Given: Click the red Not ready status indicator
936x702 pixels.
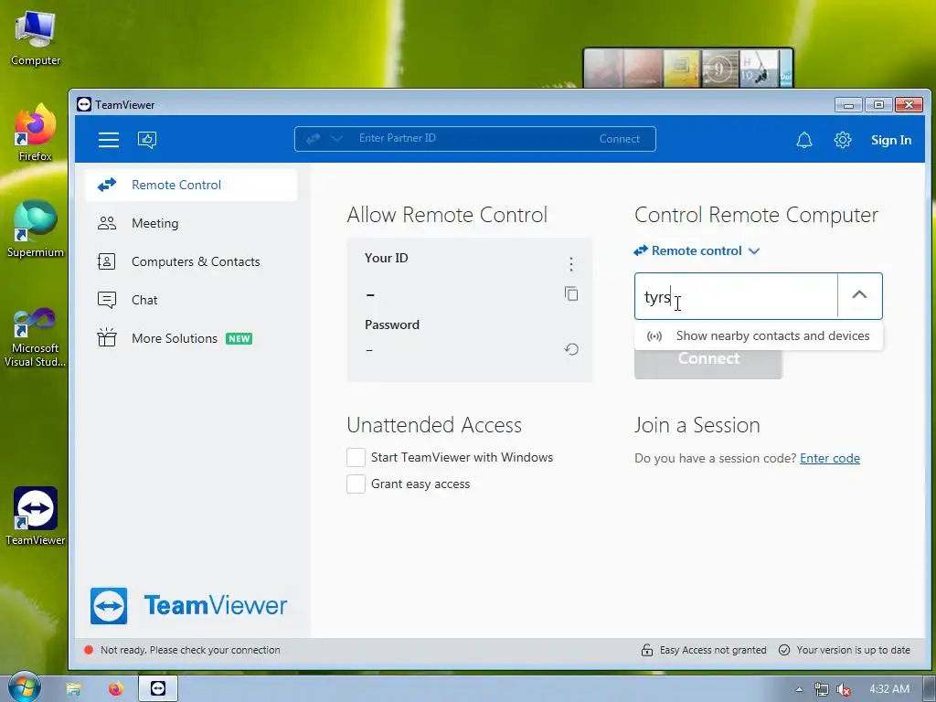Looking at the screenshot, I should click(x=89, y=650).
